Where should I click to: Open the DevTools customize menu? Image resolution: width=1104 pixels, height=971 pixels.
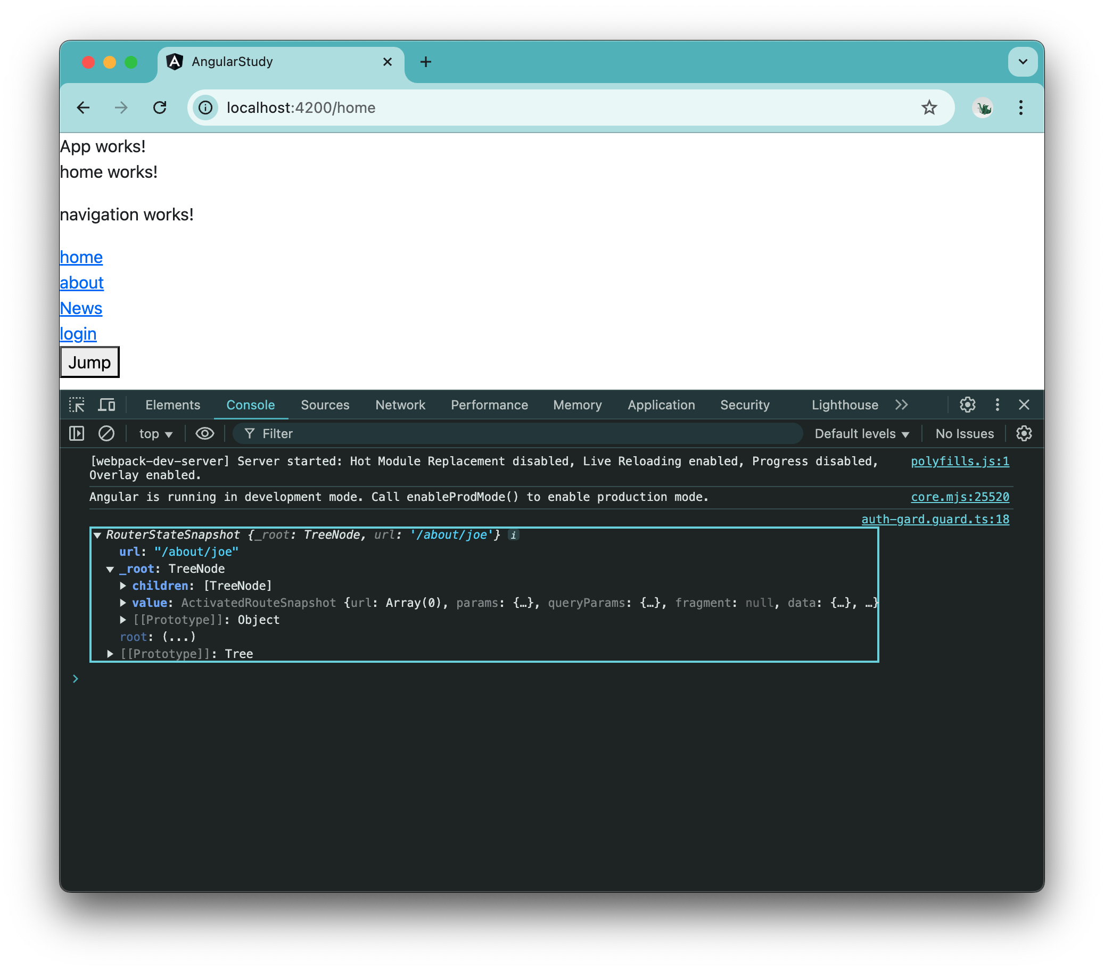point(997,405)
